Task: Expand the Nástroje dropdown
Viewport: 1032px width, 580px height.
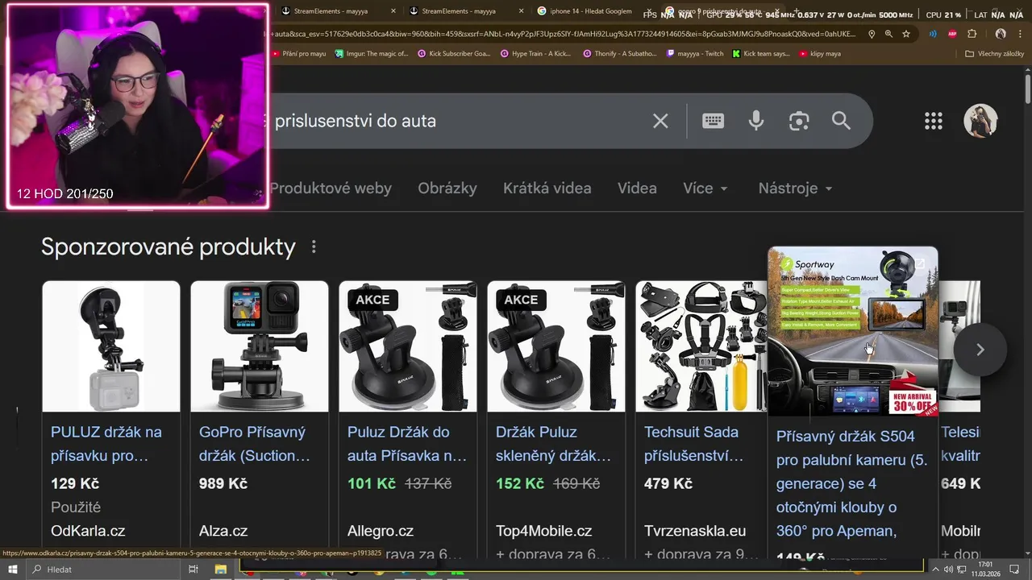Action: click(796, 188)
